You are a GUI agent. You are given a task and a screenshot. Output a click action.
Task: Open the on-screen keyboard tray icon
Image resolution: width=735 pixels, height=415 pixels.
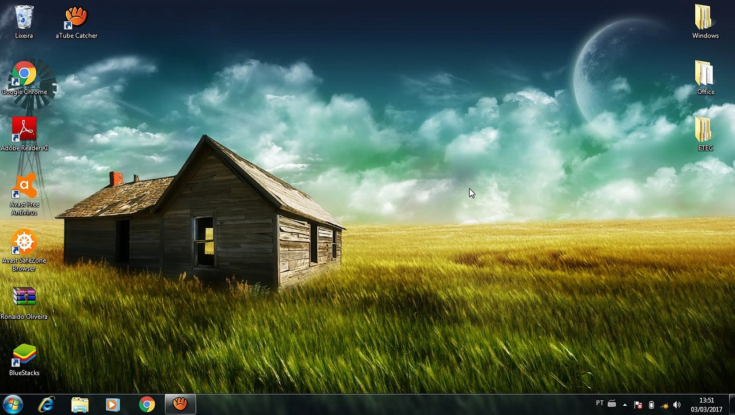pyautogui.click(x=612, y=403)
